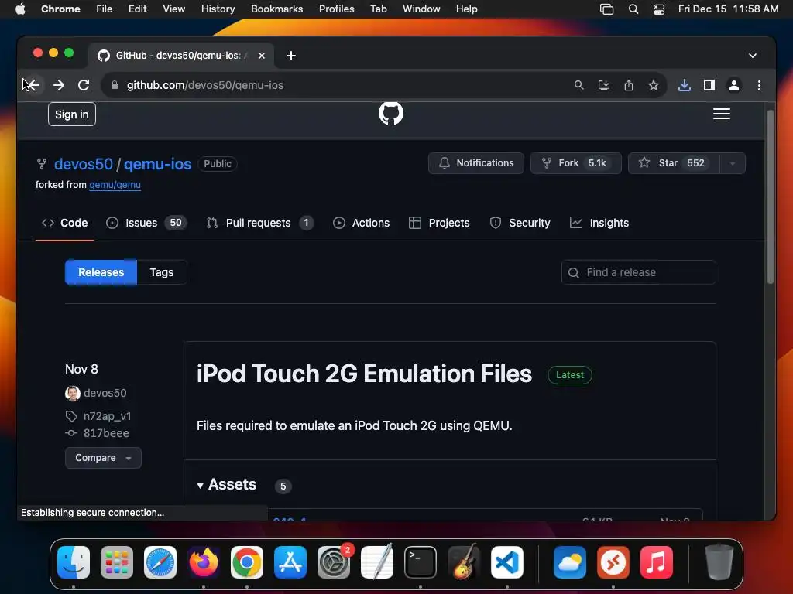Open the iPod Touch 2G Emulation Files release
793x594 pixels.
tap(364, 374)
